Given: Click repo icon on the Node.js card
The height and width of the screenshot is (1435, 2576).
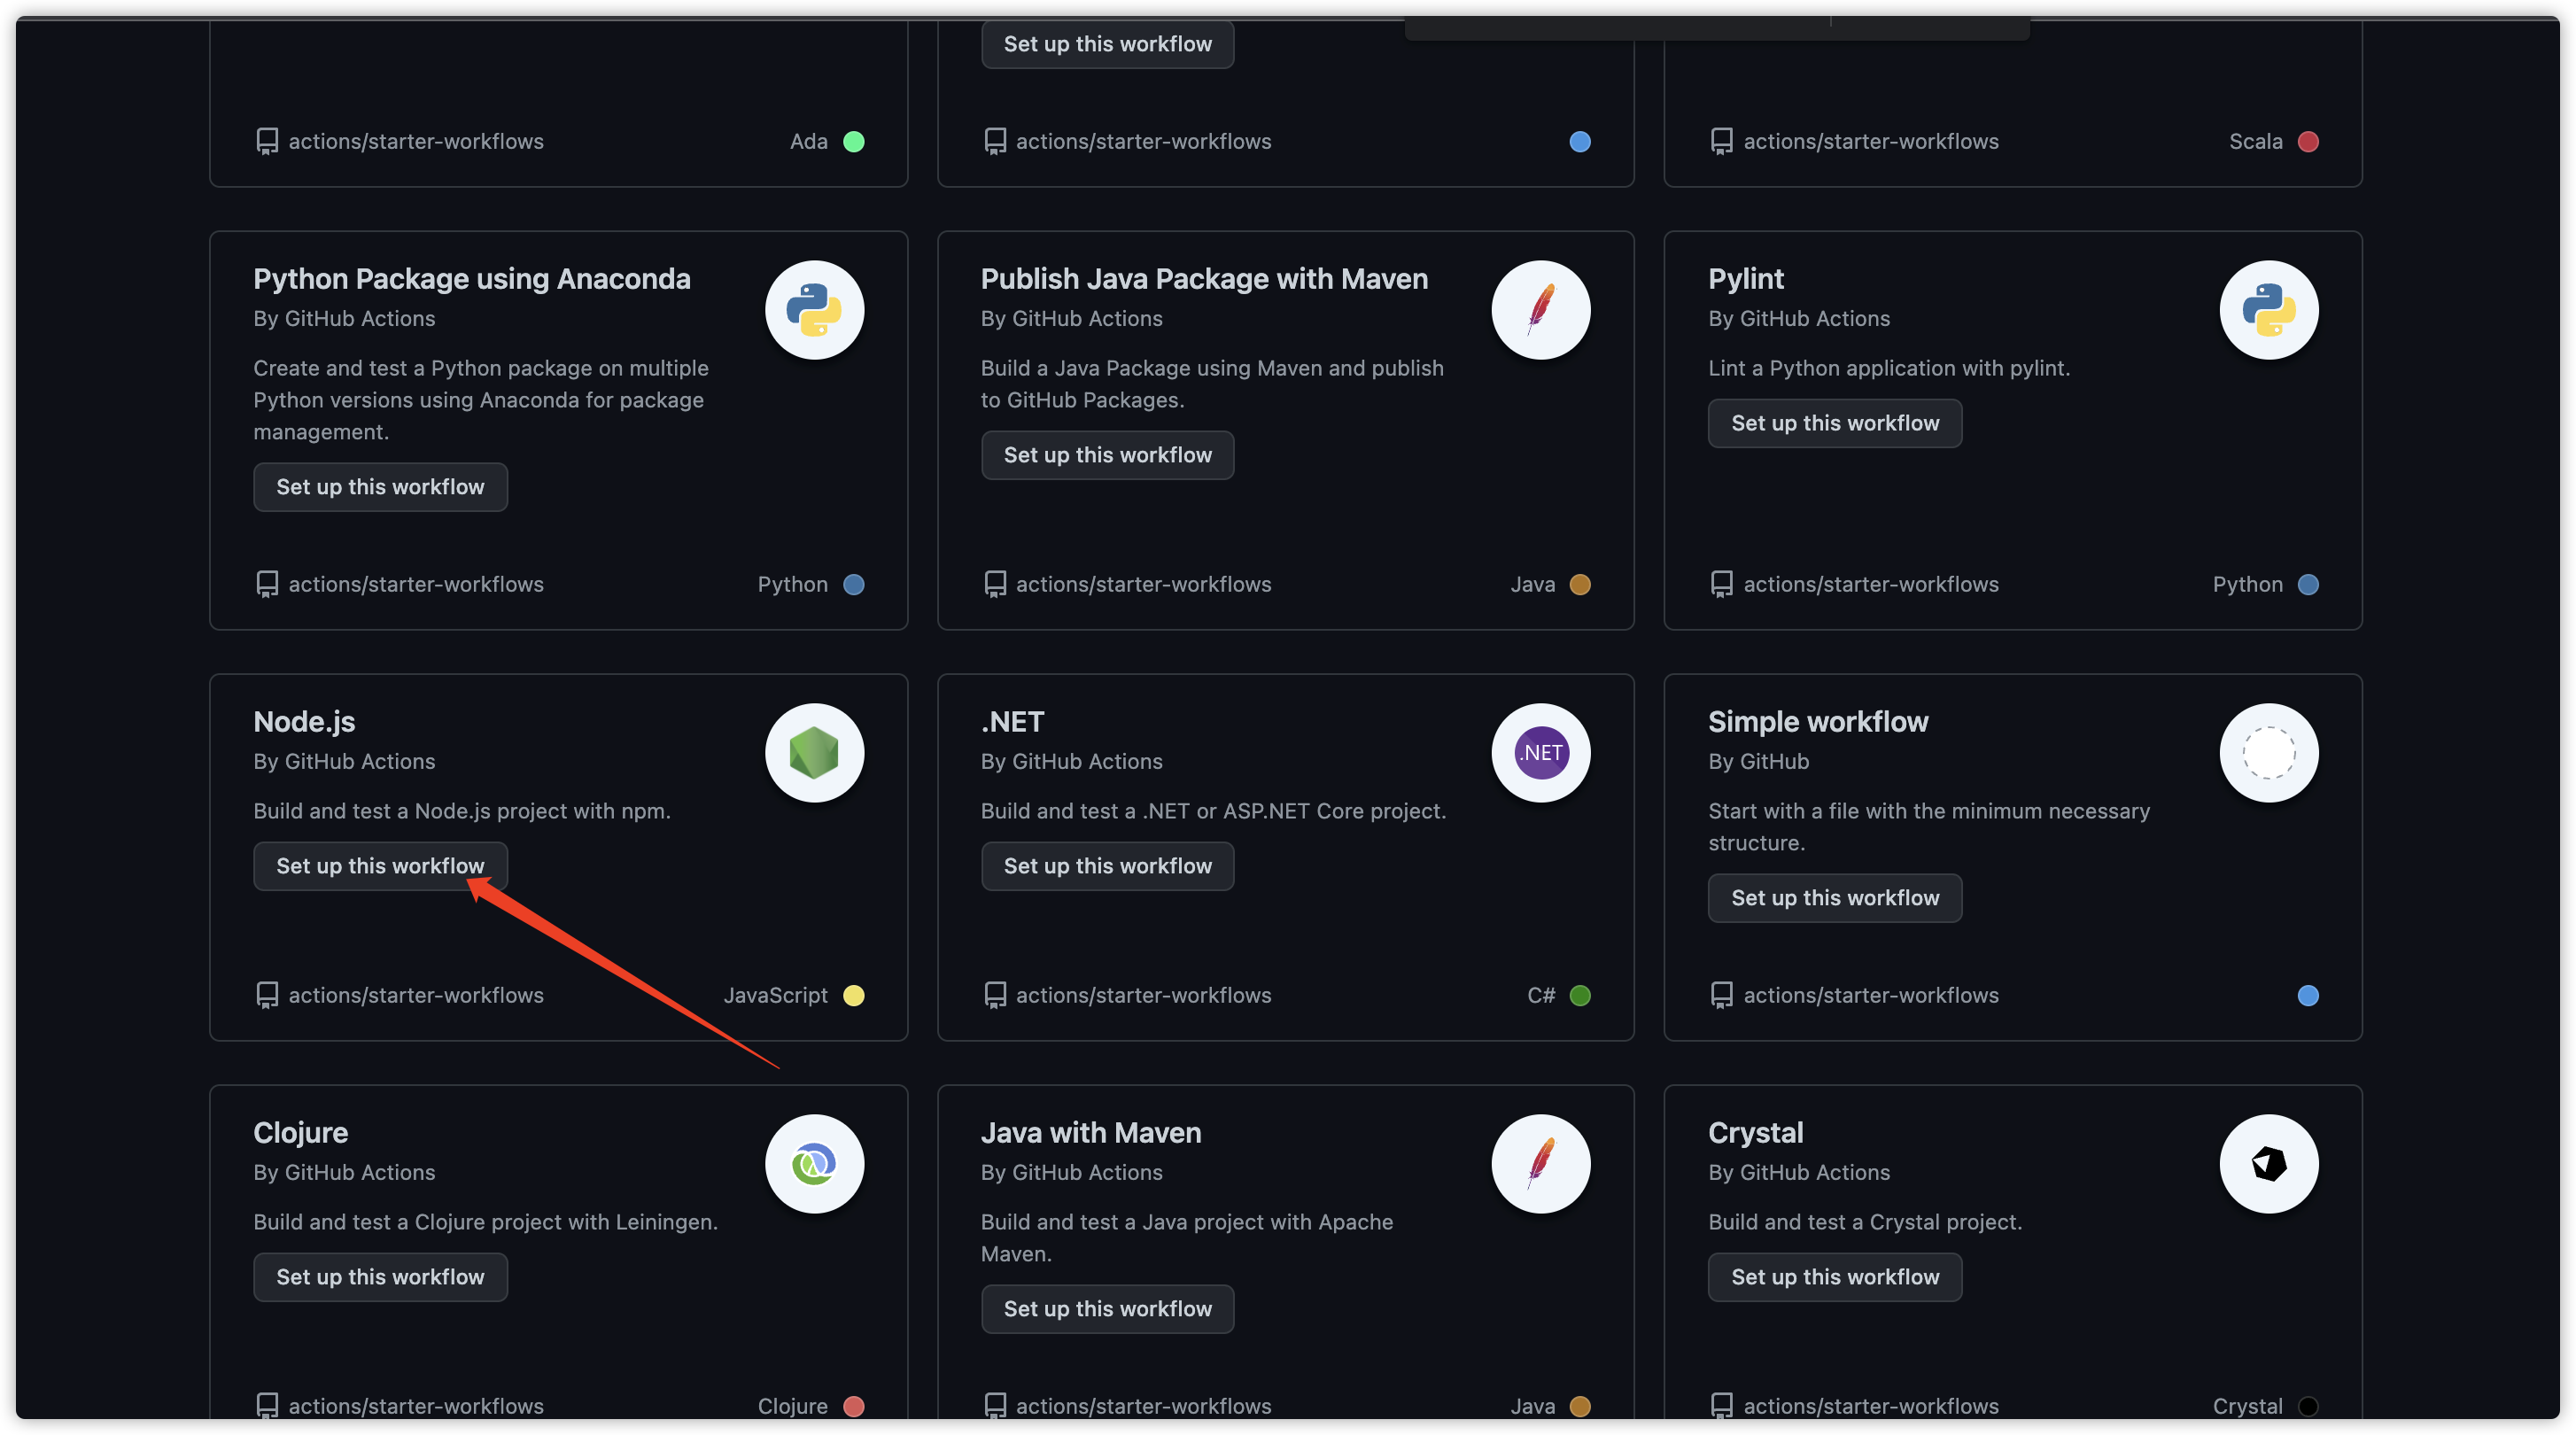Looking at the screenshot, I should click(x=267, y=996).
